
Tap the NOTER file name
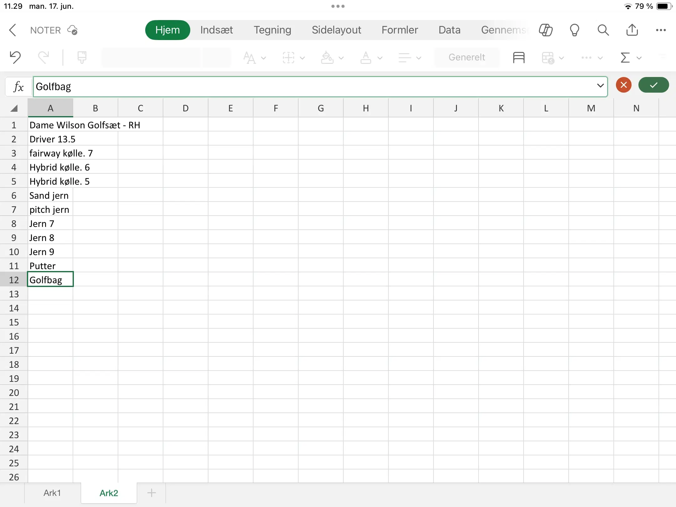[45, 30]
